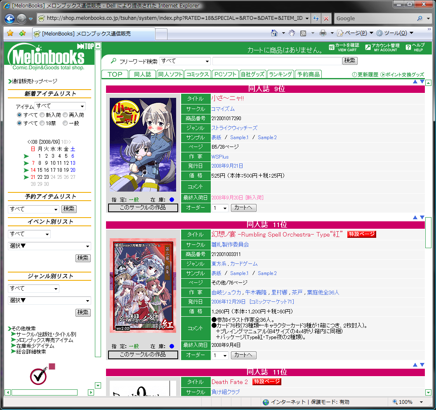Click the browser Back arrow button
This screenshot has width=436, height=410.
[x=10, y=19]
